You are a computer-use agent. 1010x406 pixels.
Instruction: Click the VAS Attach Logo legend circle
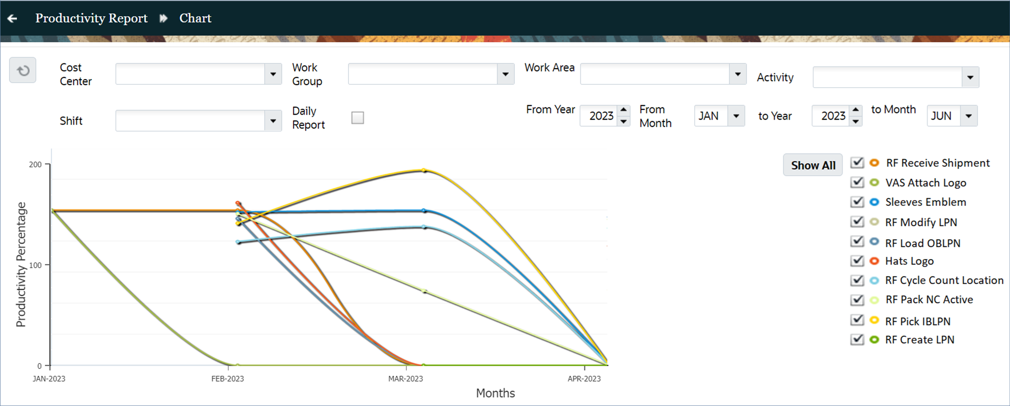874,183
